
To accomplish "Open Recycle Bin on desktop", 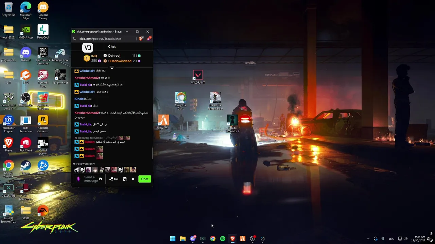I will pyautogui.click(x=8, y=9).
